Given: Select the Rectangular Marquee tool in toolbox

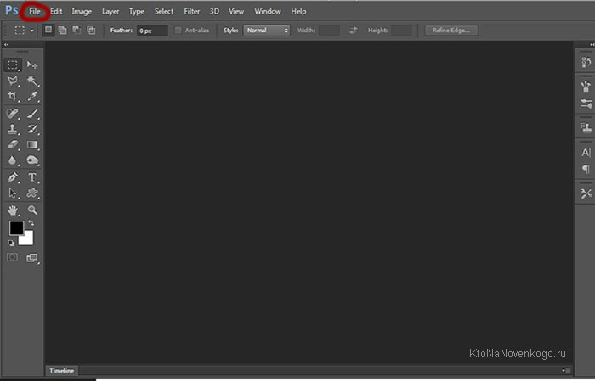Looking at the screenshot, I should [x=13, y=65].
